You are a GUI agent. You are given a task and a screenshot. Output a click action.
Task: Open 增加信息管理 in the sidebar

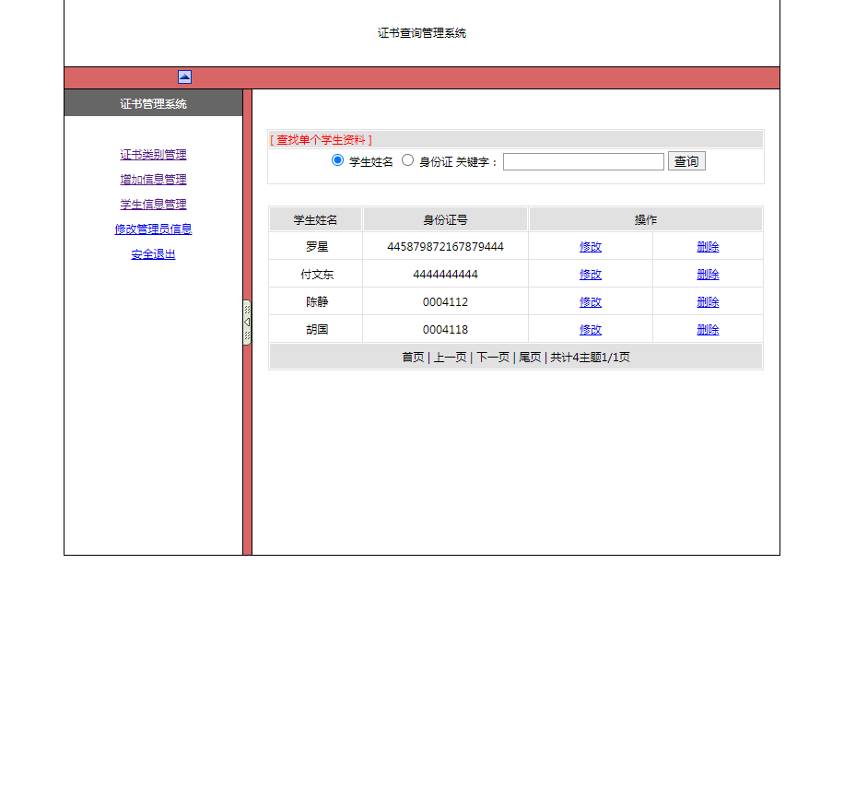point(153,179)
